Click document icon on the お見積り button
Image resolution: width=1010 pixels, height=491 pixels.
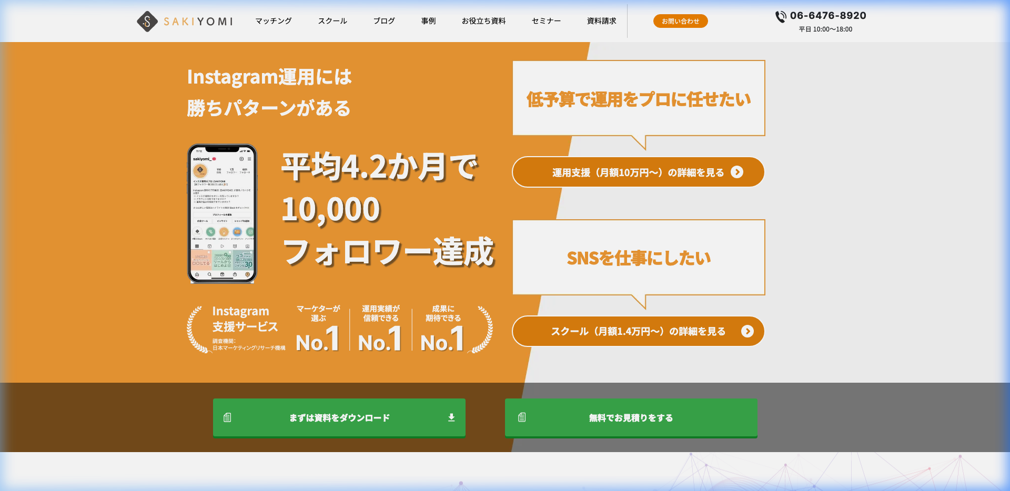click(x=522, y=417)
